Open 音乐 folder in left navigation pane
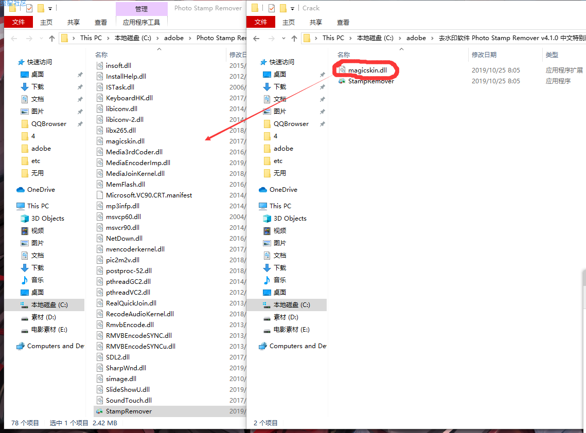Screen dimensions: 586x433 (38, 280)
